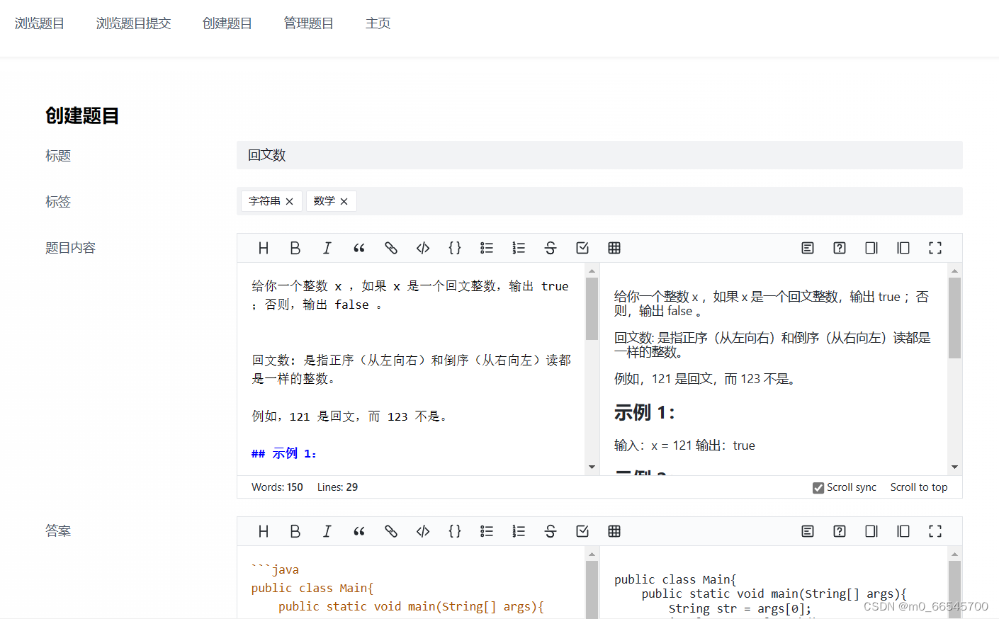Screen dimensions: 999x619
Task: Remove the 字符串 tag
Action: (x=289, y=201)
